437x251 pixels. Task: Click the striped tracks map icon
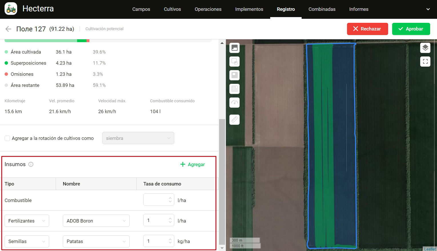[x=234, y=89]
